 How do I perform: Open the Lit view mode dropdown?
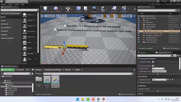point(59,16)
